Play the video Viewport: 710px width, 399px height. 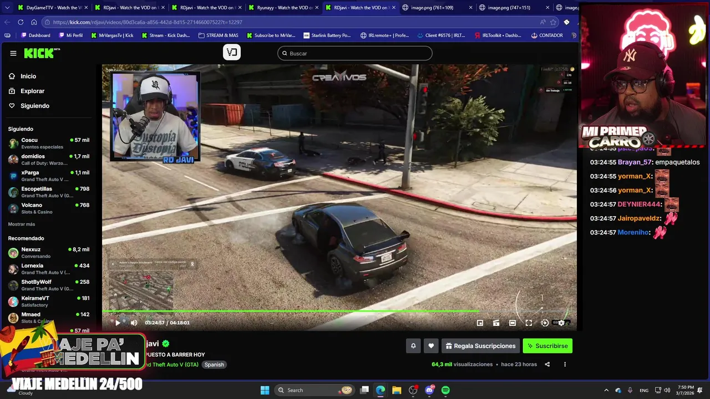[x=118, y=323]
